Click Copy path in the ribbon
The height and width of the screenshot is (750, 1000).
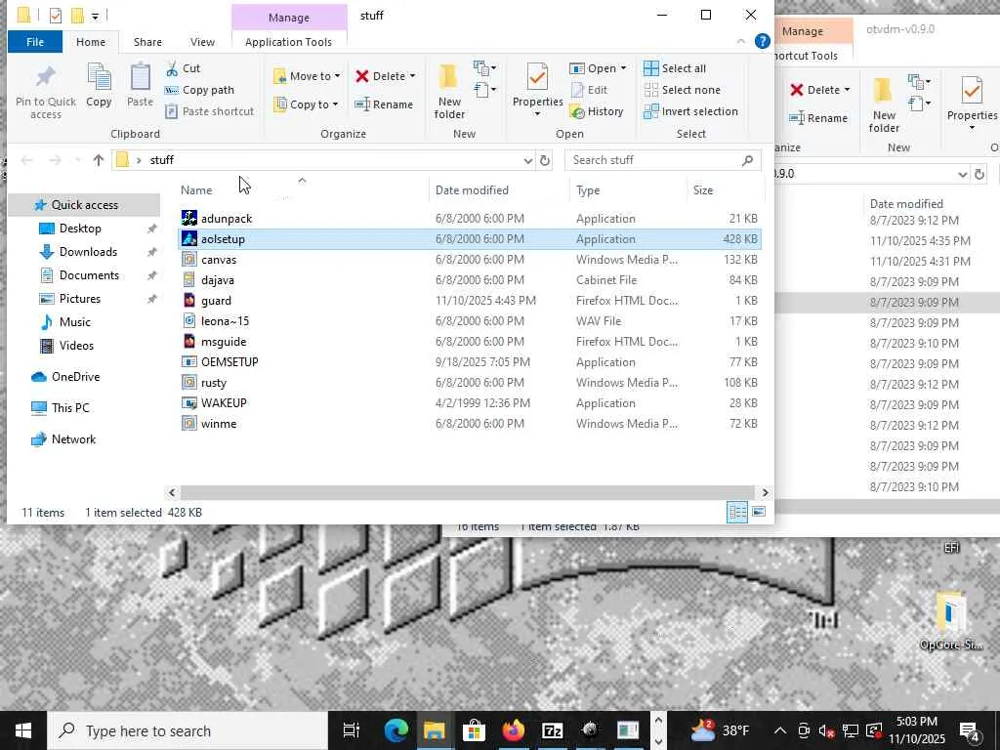click(199, 90)
